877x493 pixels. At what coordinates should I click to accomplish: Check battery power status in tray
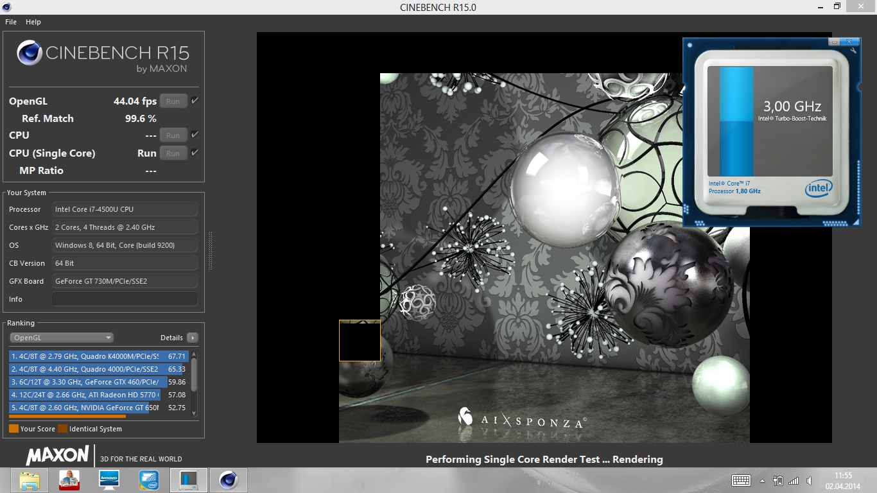(778, 481)
